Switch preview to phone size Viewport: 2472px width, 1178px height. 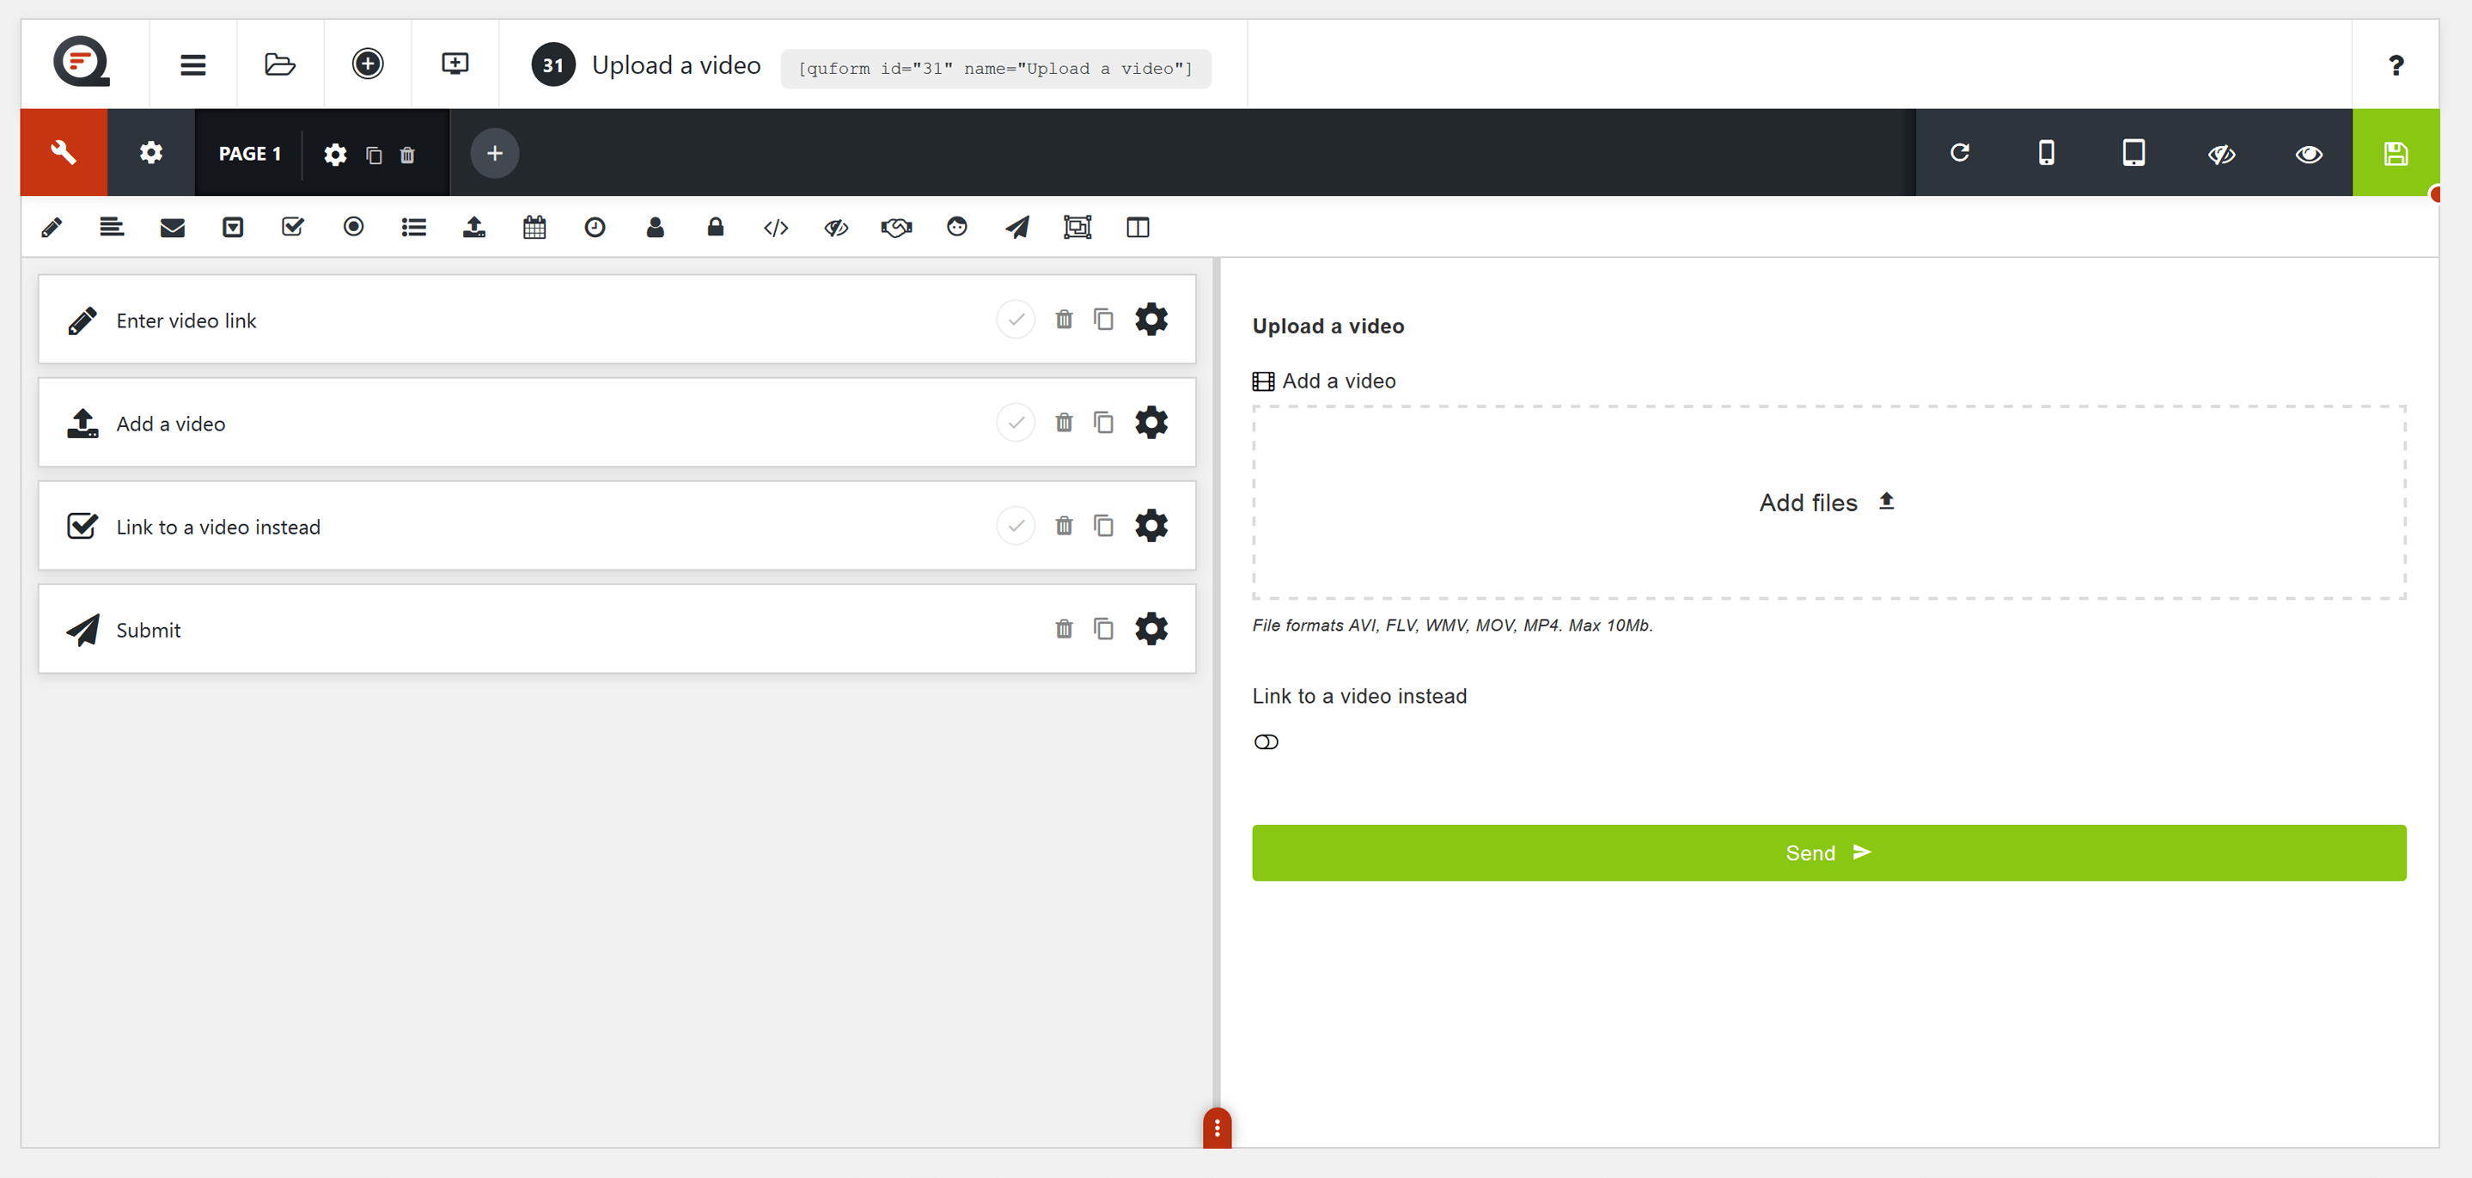pos(2047,153)
